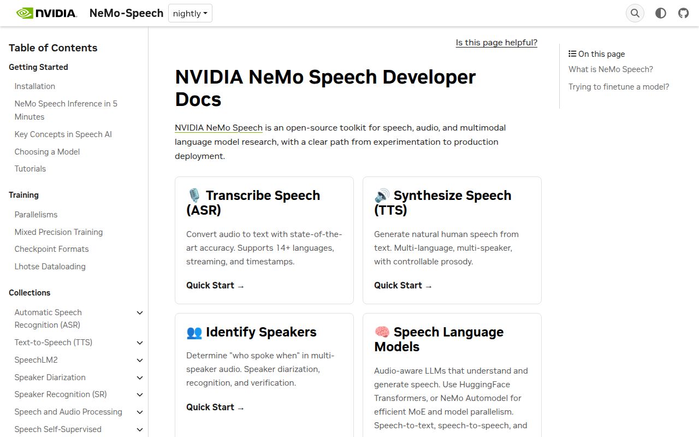Click Quick Start under Synthesize Speech
Image resolution: width=699 pixels, height=437 pixels.
[403, 286]
